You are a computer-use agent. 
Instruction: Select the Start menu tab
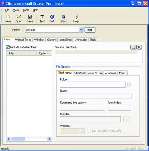65,73
